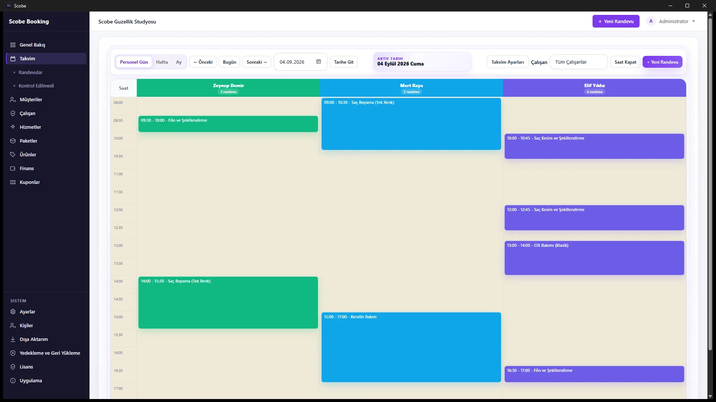Screen dimensions: 716x402
Task: Click the Hizmetler sparkle icon
Action: [x=13, y=127]
